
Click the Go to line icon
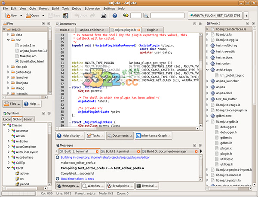point(126,15)
